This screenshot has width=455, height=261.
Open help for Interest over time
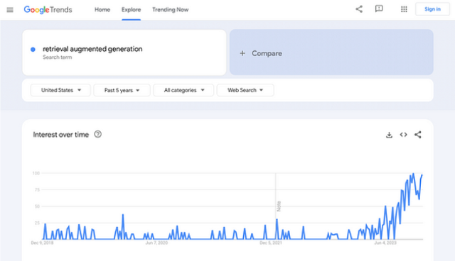pyautogui.click(x=98, y=134)
